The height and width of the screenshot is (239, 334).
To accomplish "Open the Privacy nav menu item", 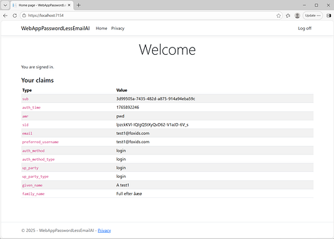I will (x=118, y=29).
